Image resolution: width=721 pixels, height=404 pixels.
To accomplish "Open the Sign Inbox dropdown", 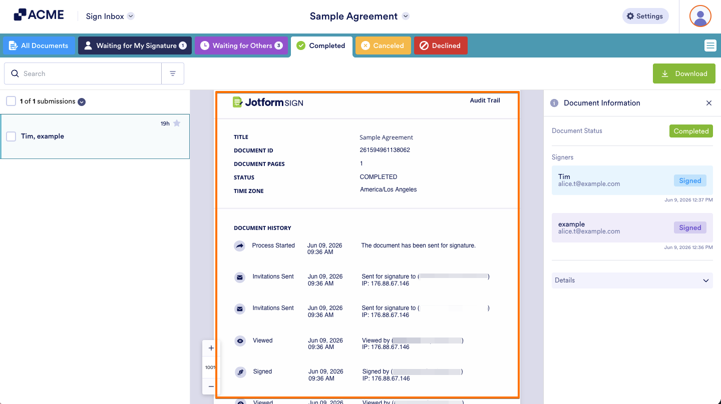I will click(110, 16).
